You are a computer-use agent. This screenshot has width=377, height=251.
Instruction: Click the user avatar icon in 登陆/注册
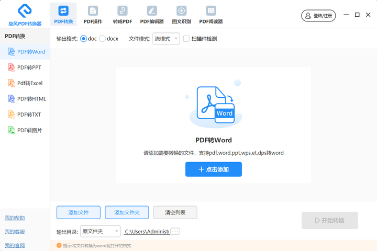click(308, 16)
